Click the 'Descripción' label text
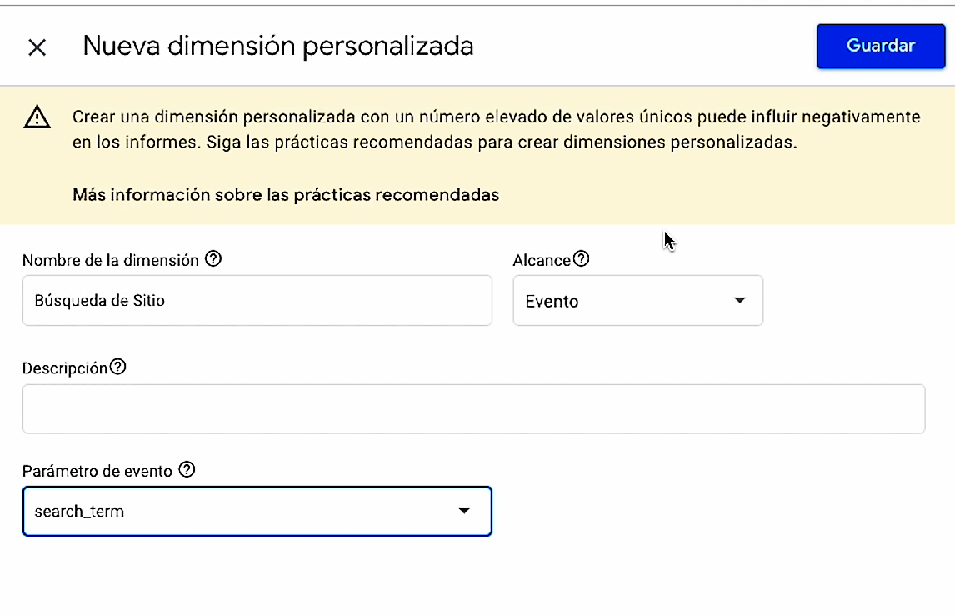Viewport: 955px width, 615px height. (65, 367)
